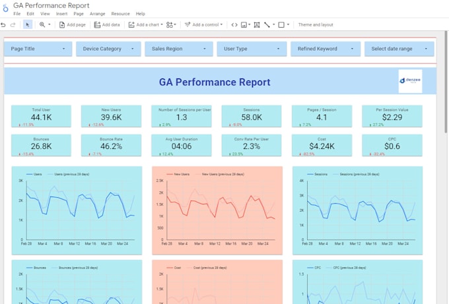
Task: Click the redo arrow icon
Action: point(13,25)
